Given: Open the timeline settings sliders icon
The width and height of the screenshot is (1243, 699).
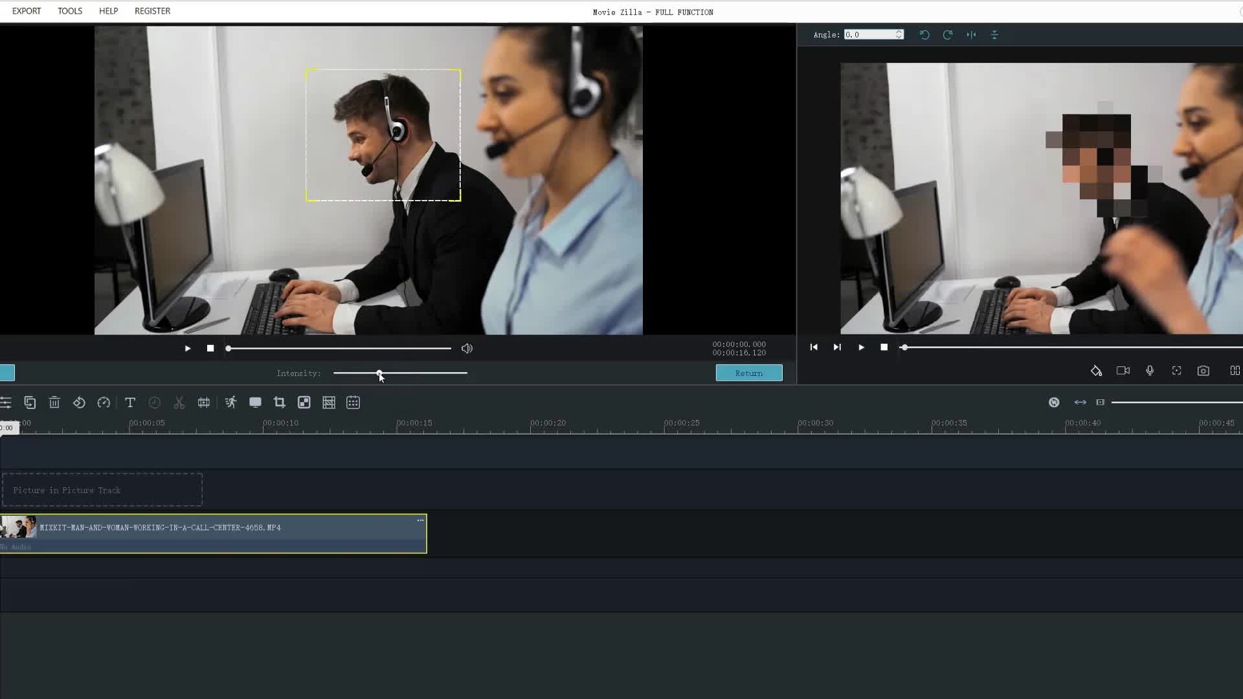Looking at the screenshot, I should coord(6,403).
